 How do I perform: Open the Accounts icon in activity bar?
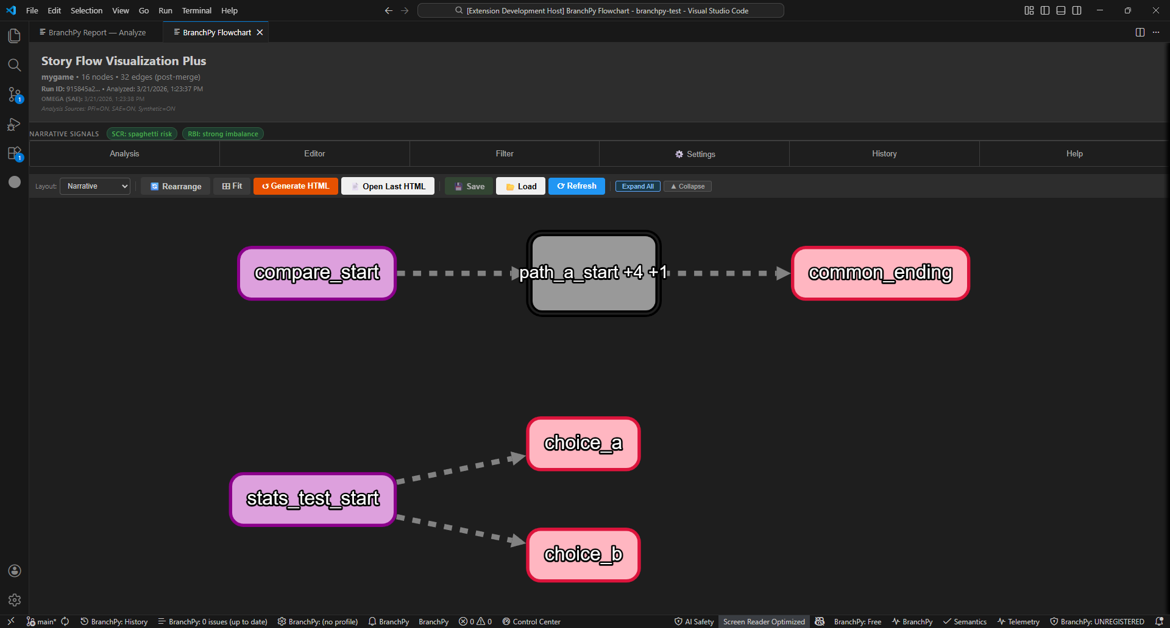[x=15, y=571]
